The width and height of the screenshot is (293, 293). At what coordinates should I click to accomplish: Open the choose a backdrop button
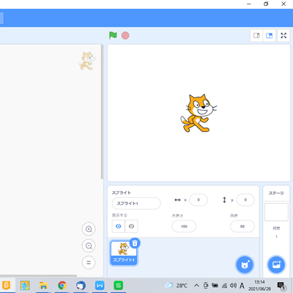pos(276,264)
